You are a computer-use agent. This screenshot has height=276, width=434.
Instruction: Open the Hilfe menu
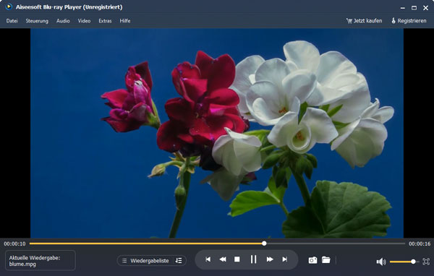coord(125,21)
